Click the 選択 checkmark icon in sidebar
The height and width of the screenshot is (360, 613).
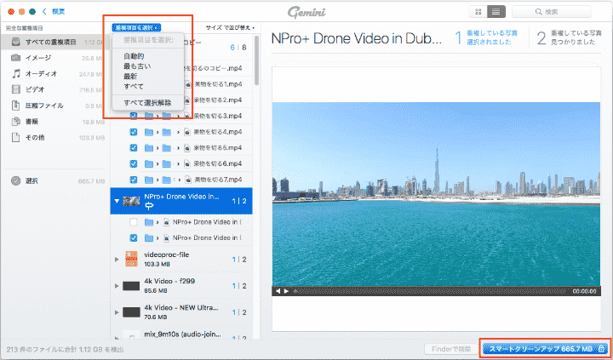pos(16,180)
